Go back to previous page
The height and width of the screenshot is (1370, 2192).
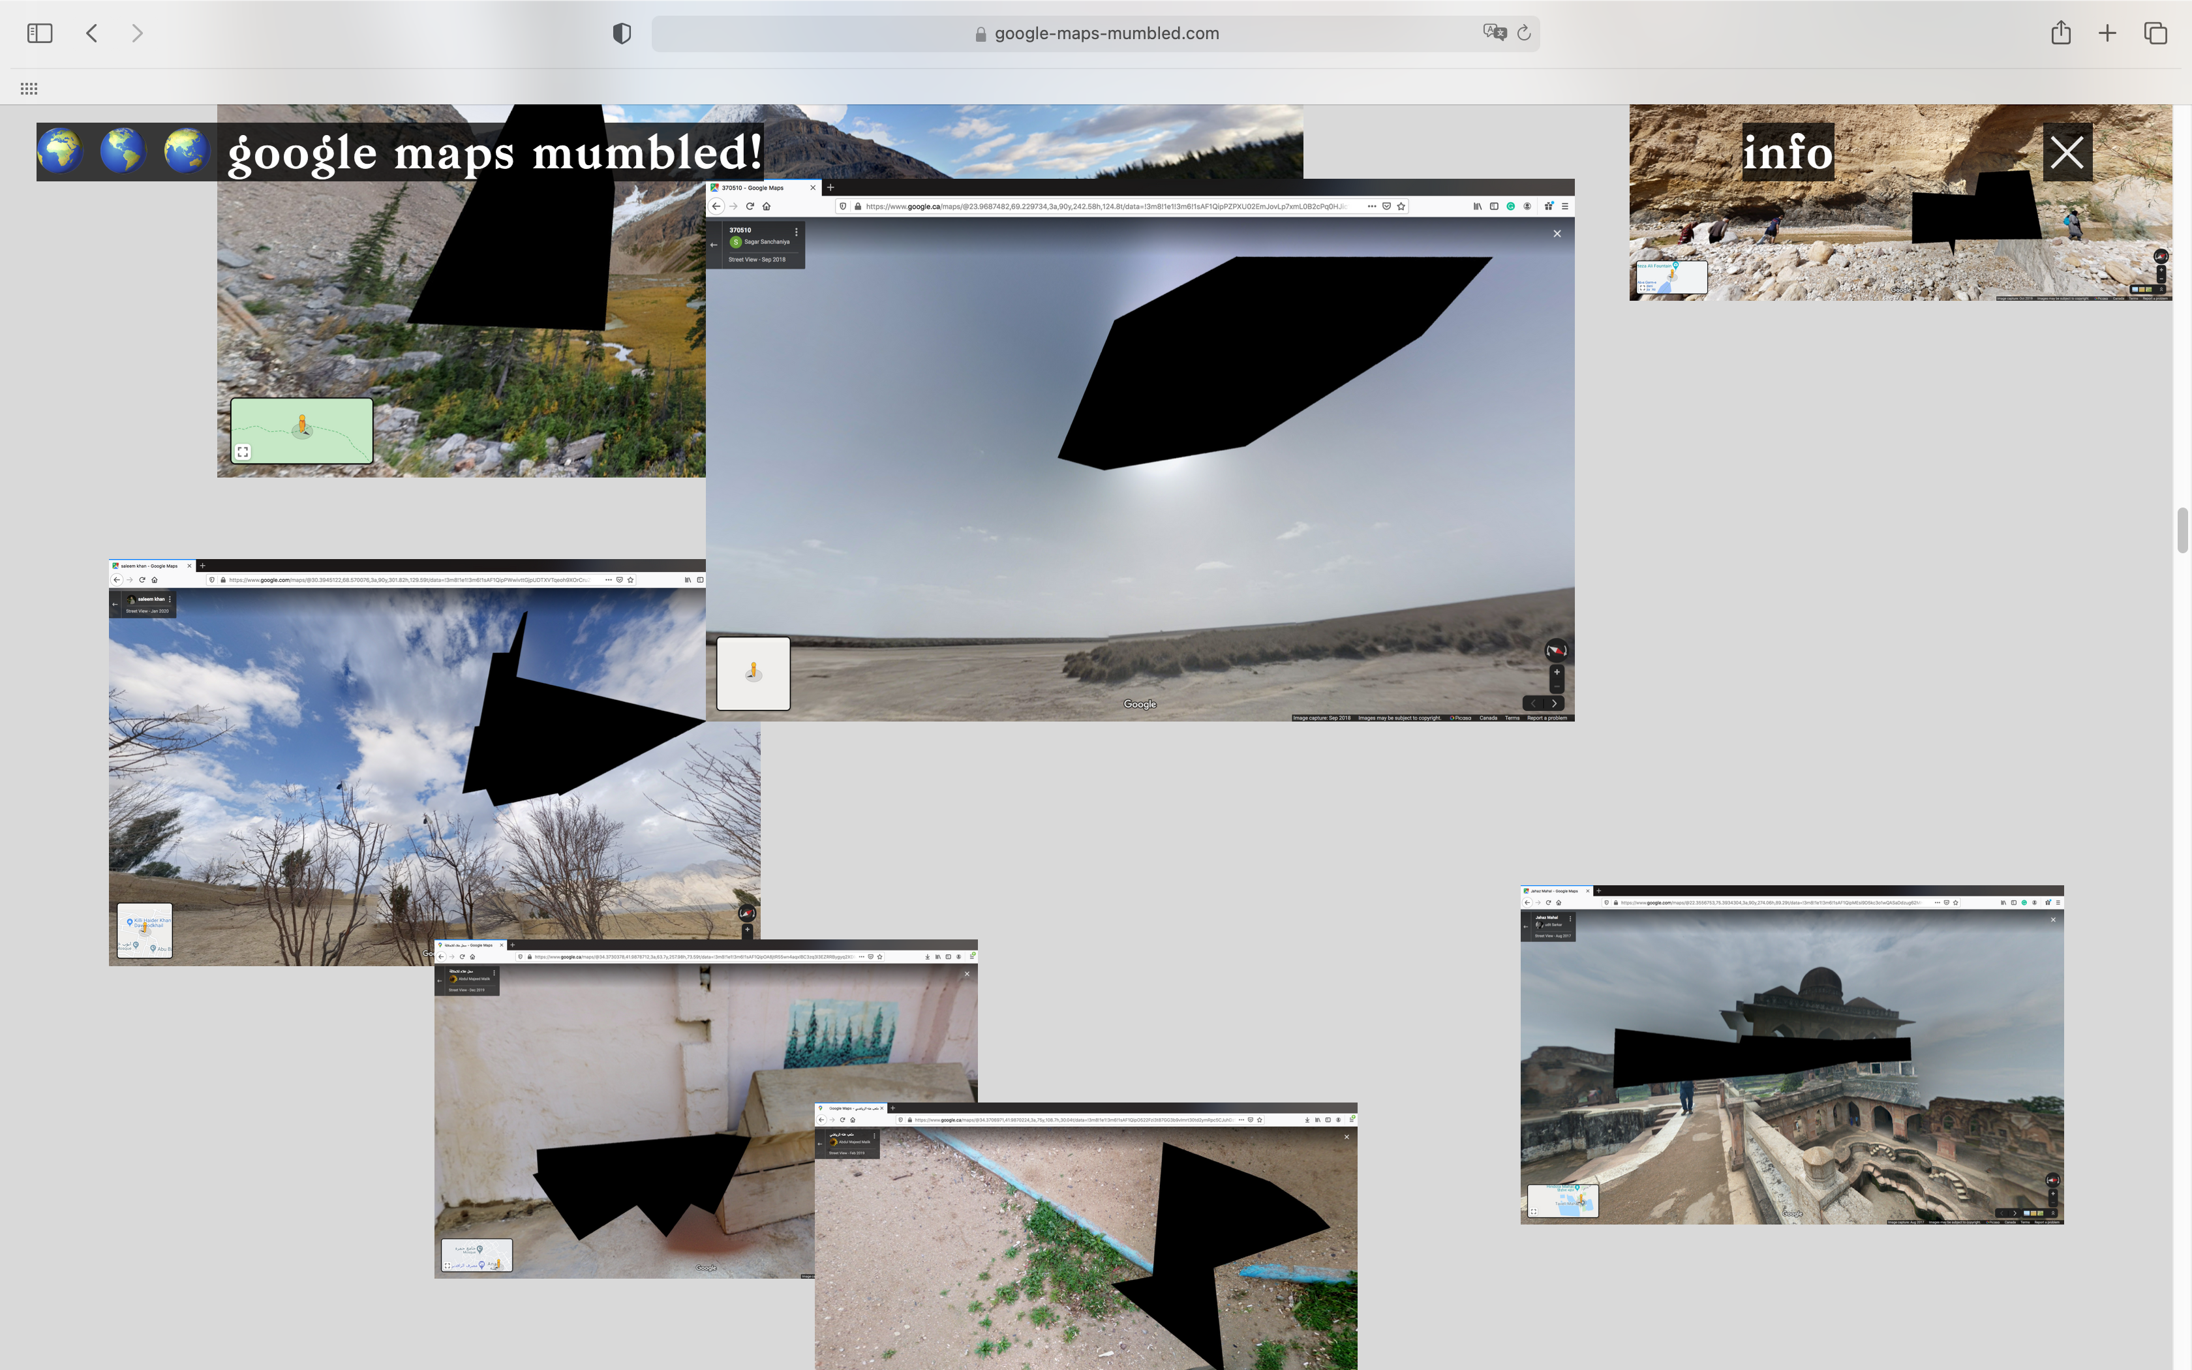[x=91, y=33]
